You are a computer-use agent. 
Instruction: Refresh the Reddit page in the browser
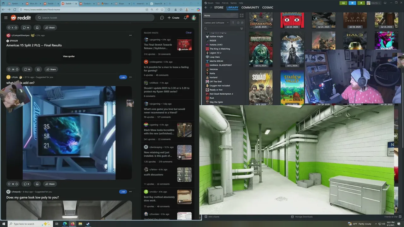(x=14, y=9)
